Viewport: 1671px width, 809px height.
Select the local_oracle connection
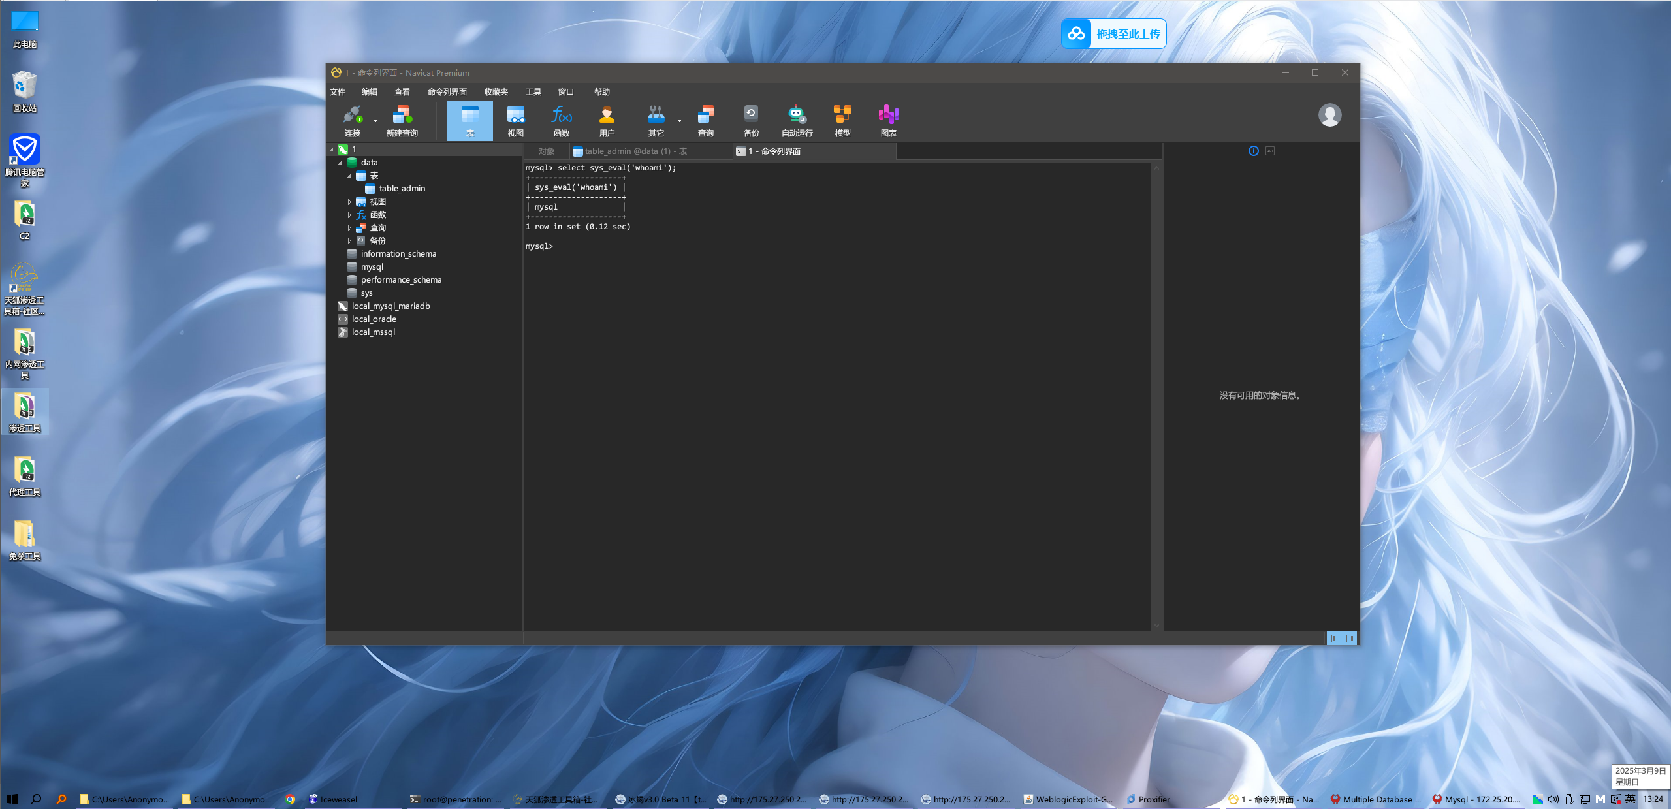click(x=374, y=319)
